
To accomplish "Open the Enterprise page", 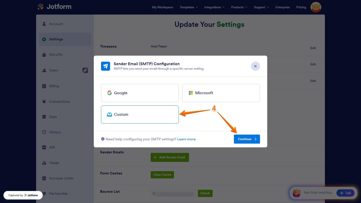I will point(283,7).
